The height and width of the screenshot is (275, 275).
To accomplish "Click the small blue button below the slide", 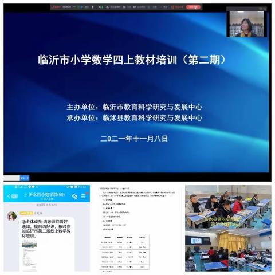I will (25, 178).
